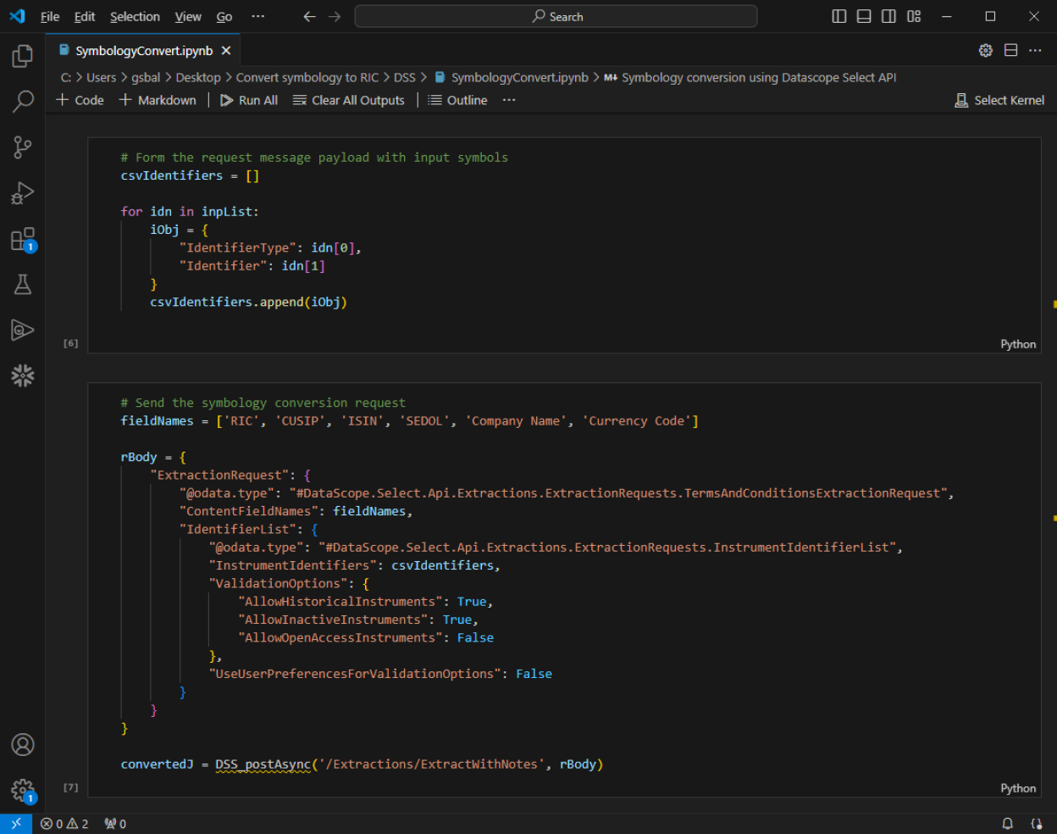1057x834 pixels.
Task: Close the SymbologyConvert.ipynb tab
Action: 226,51
